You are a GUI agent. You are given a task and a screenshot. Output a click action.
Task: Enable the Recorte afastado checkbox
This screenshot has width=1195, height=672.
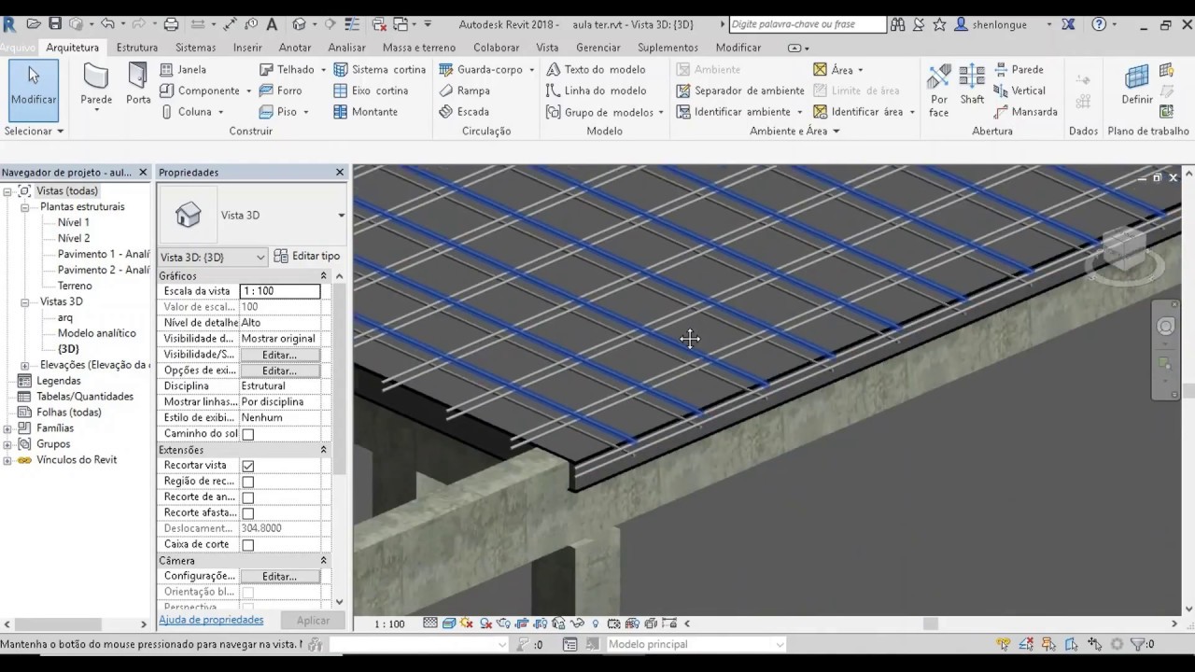pyautogui.click(x=247, y=513)
